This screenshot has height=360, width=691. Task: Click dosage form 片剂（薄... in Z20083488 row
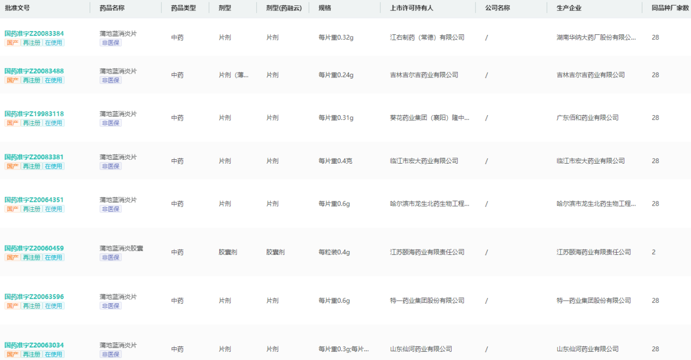click(x=233, y=75)
